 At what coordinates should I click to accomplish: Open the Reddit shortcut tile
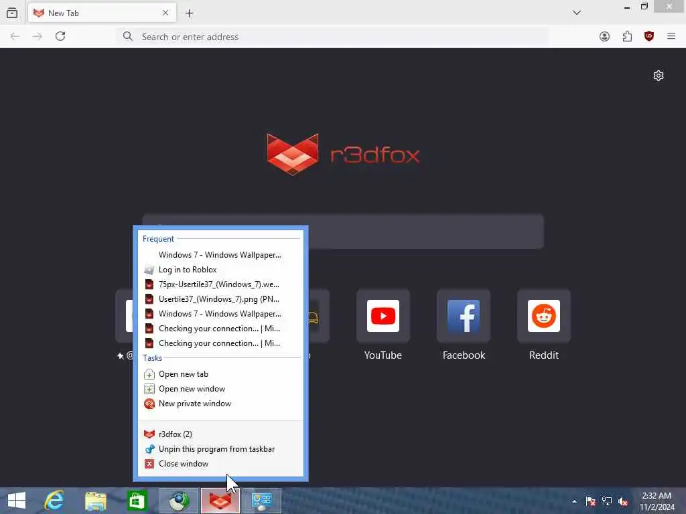point(544,325)
